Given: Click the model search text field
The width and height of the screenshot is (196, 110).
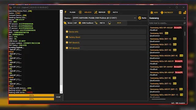Looking at the screenshot, I should coord(166,23).
